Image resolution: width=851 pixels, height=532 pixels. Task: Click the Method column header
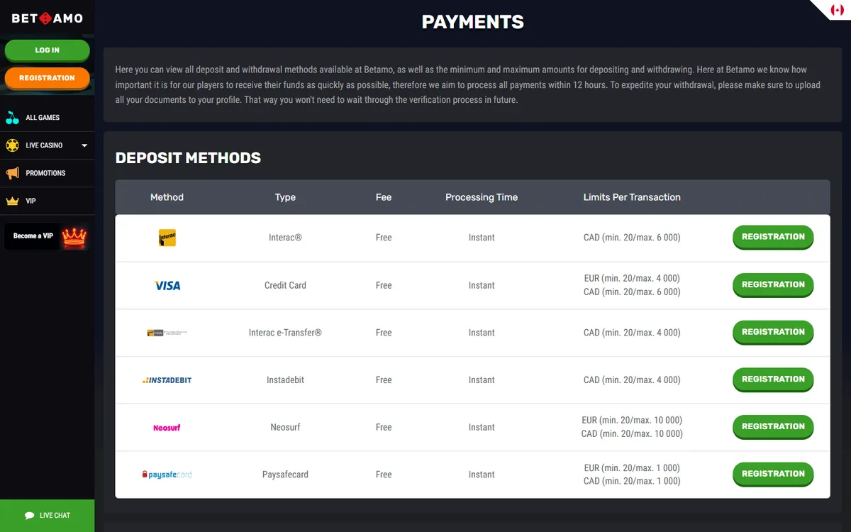click(x=167, y=197)
